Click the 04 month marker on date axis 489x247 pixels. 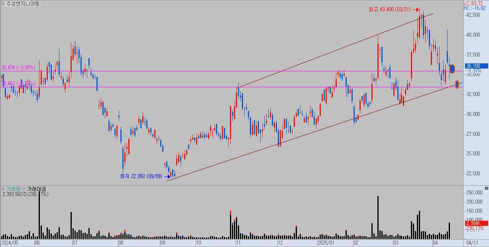pyautogui.click(x=435, y=243)
